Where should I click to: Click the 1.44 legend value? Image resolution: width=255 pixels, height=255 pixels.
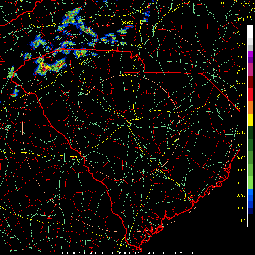[x=241, y=107]
